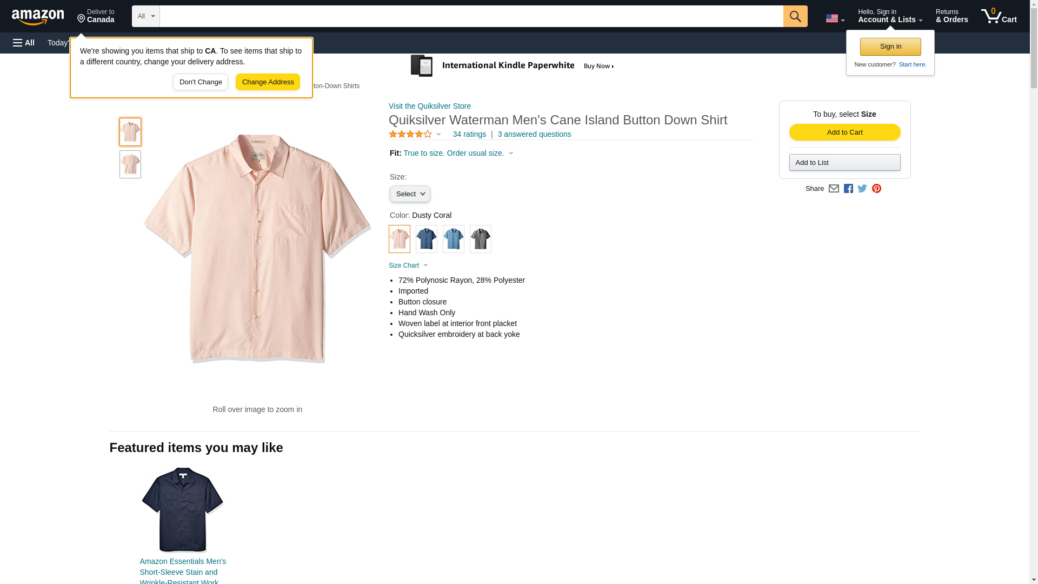Open the search category All dropdown
The width and height of the screenshot is (1038, 584).
pyautogui.click(x=145, y=16)
